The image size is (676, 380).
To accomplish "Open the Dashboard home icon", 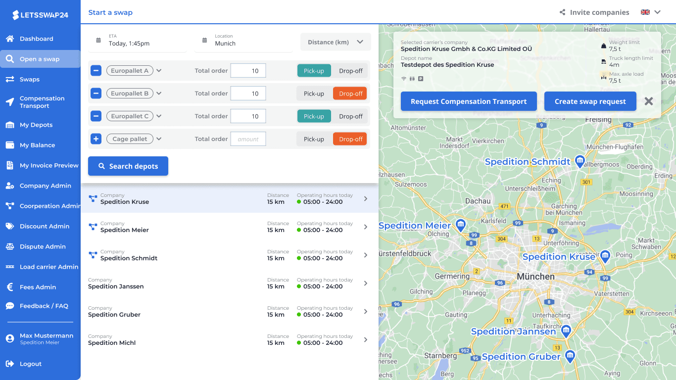I will click(9, 39).
